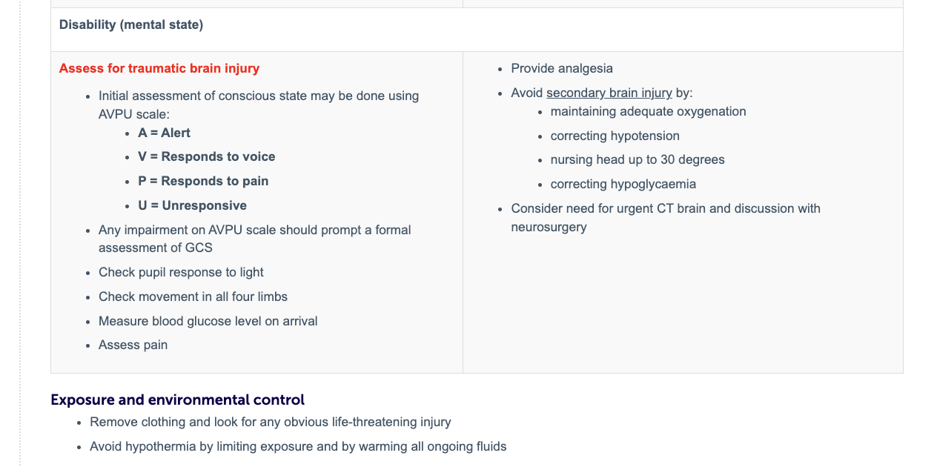Click the Assess pain bullet

coord(133,345)
